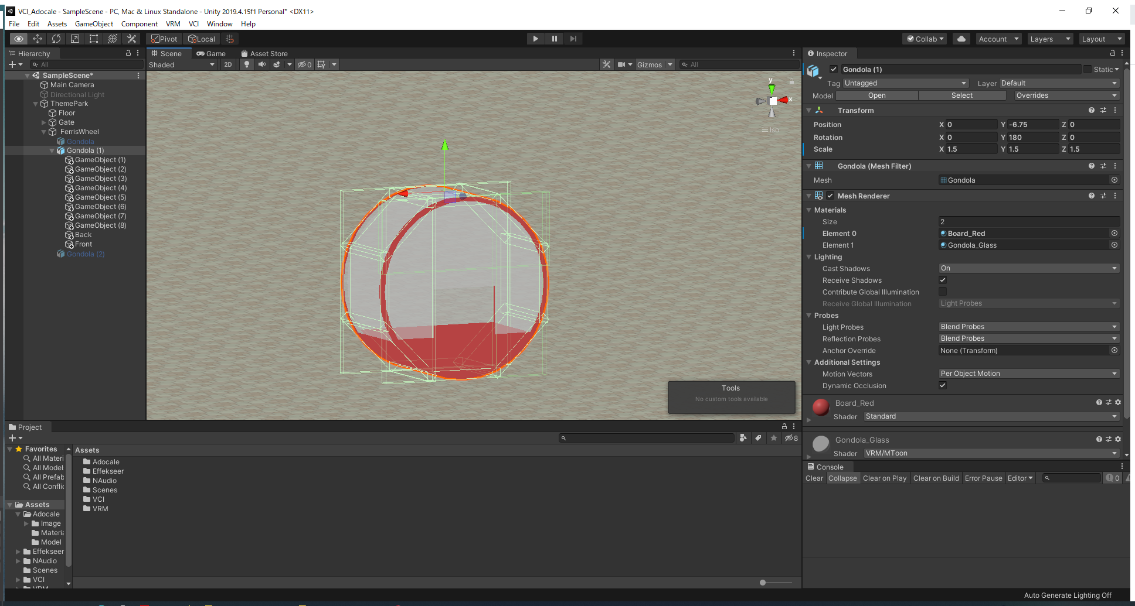The image size is (1135, 606).
Task: Open the Component menu
Action: (140, 24)
